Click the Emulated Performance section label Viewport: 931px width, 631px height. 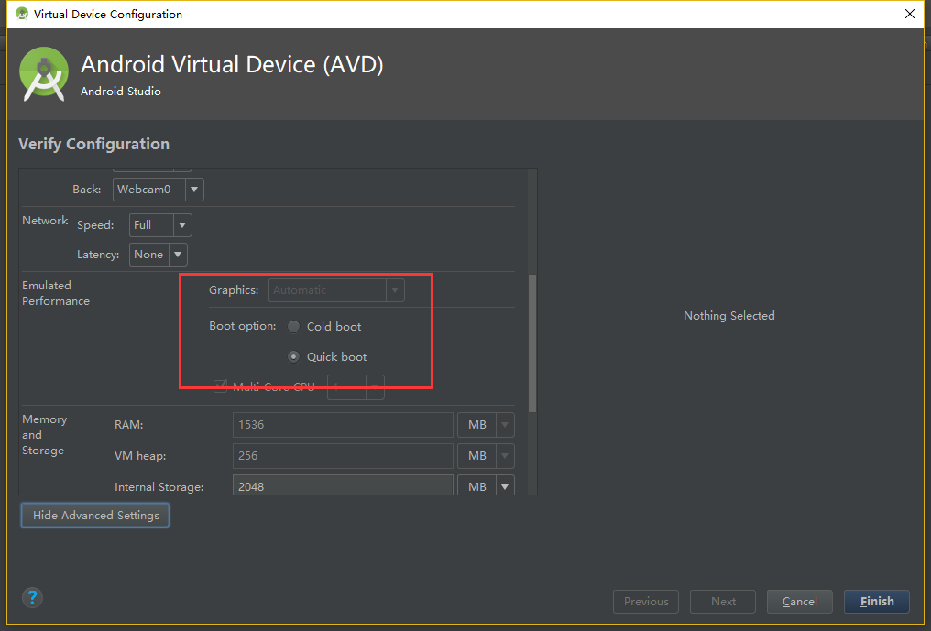click(56, 293)
